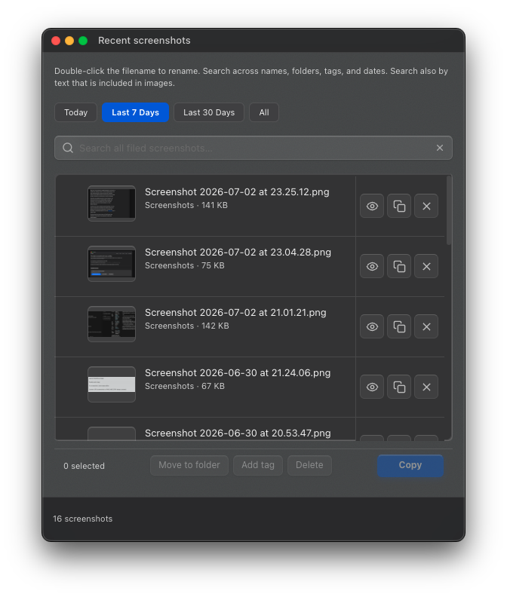Open thumbnail of Screenshot 21.24.06
Image resolution: width=507 pixels, height=597 pixels.
pyautogui.click(x=112, y=384)
